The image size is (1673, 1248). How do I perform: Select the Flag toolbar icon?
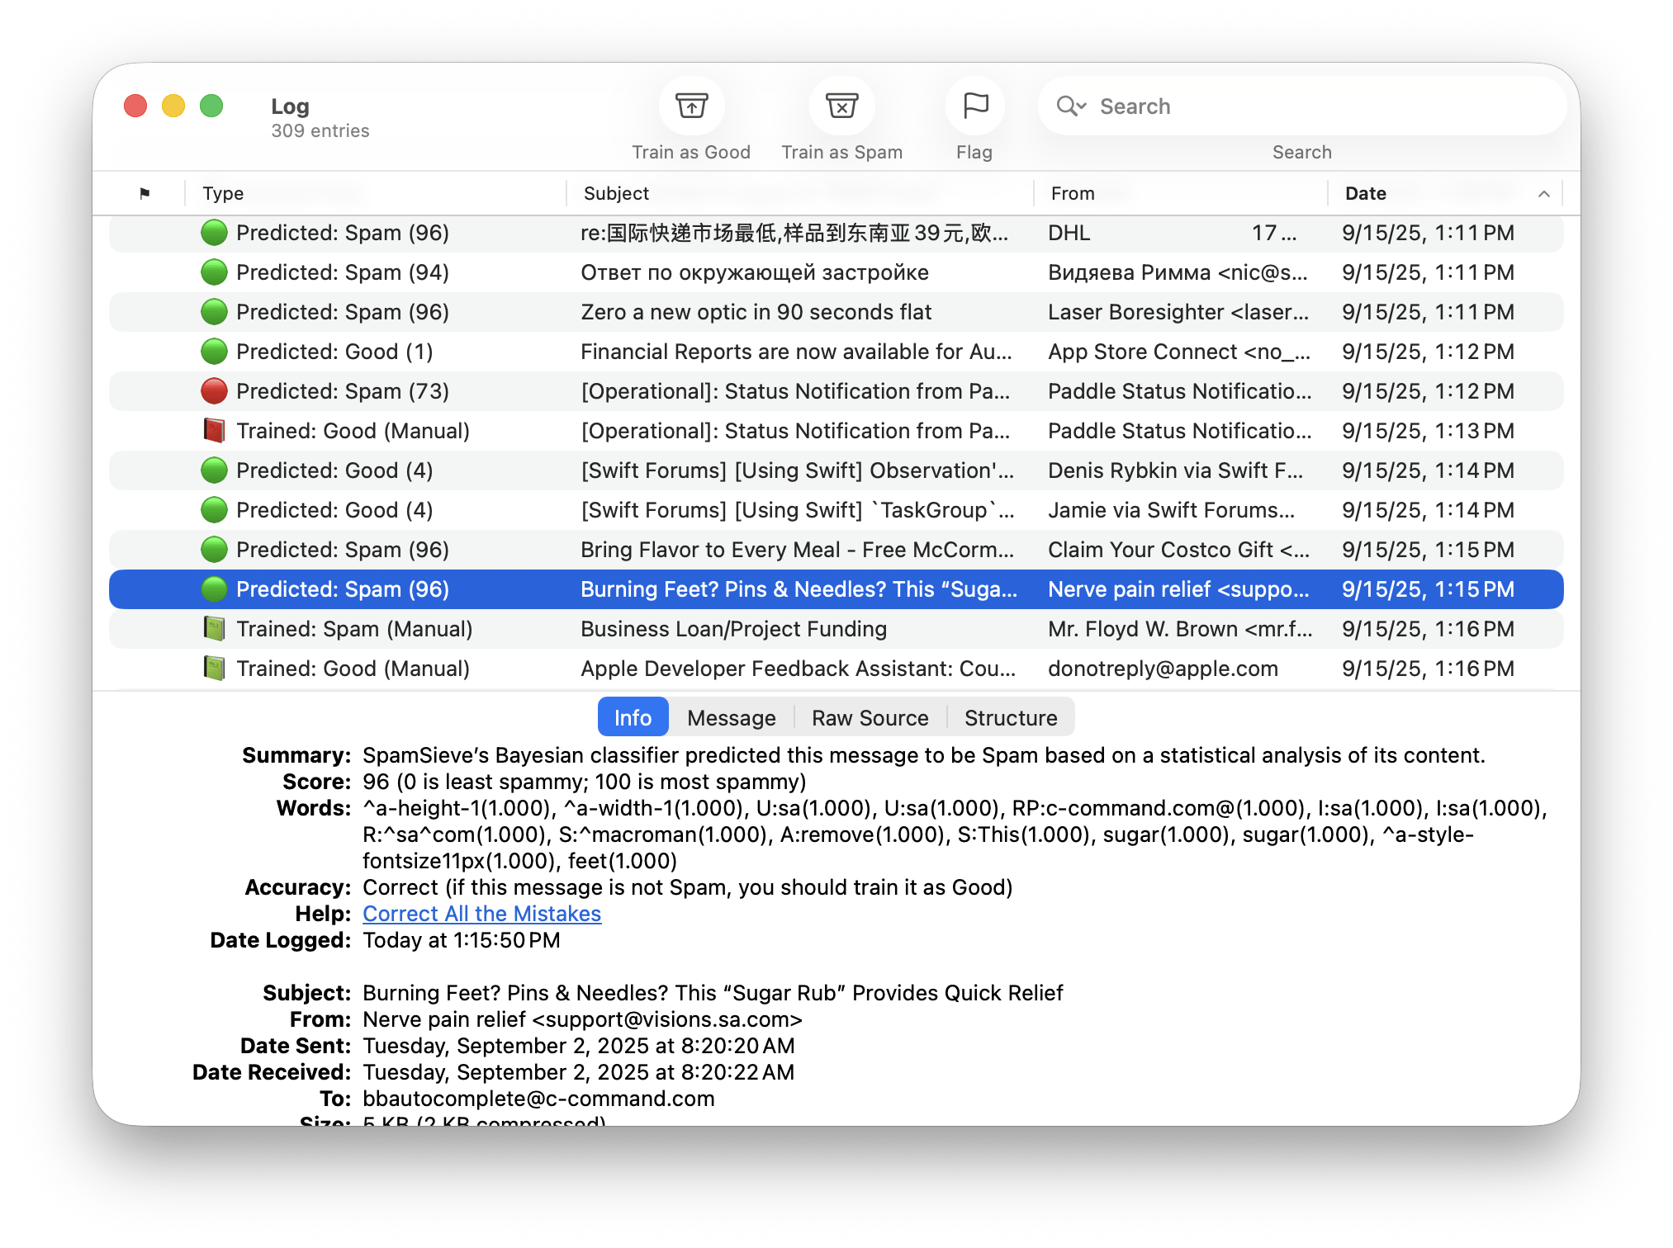click(x=974, y=106)
